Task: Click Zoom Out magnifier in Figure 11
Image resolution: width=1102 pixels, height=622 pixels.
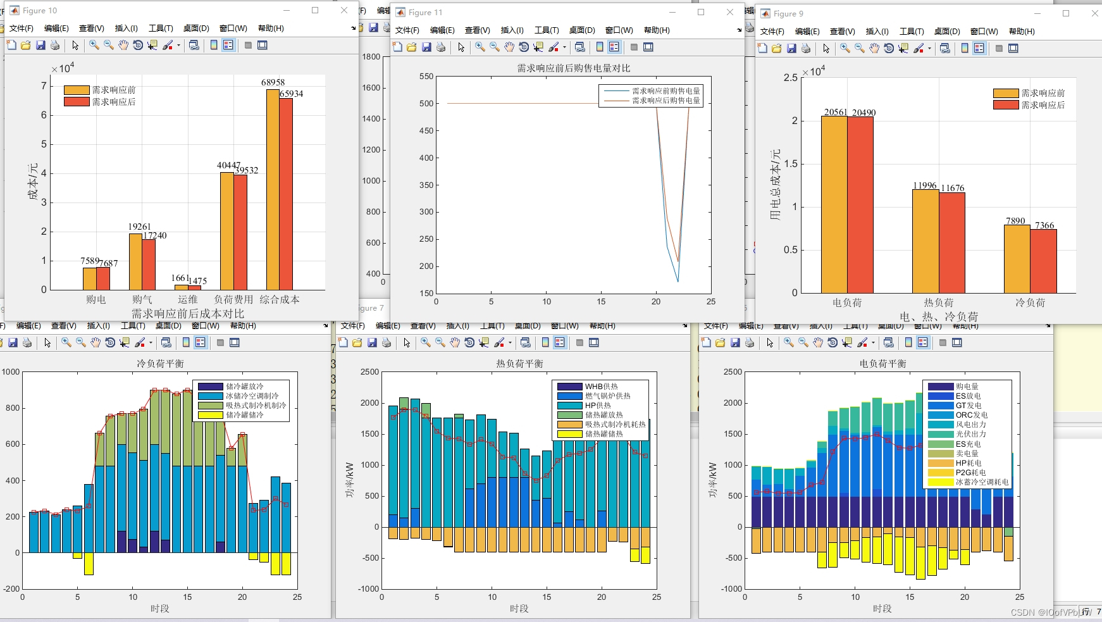Action: coord(495,47)
